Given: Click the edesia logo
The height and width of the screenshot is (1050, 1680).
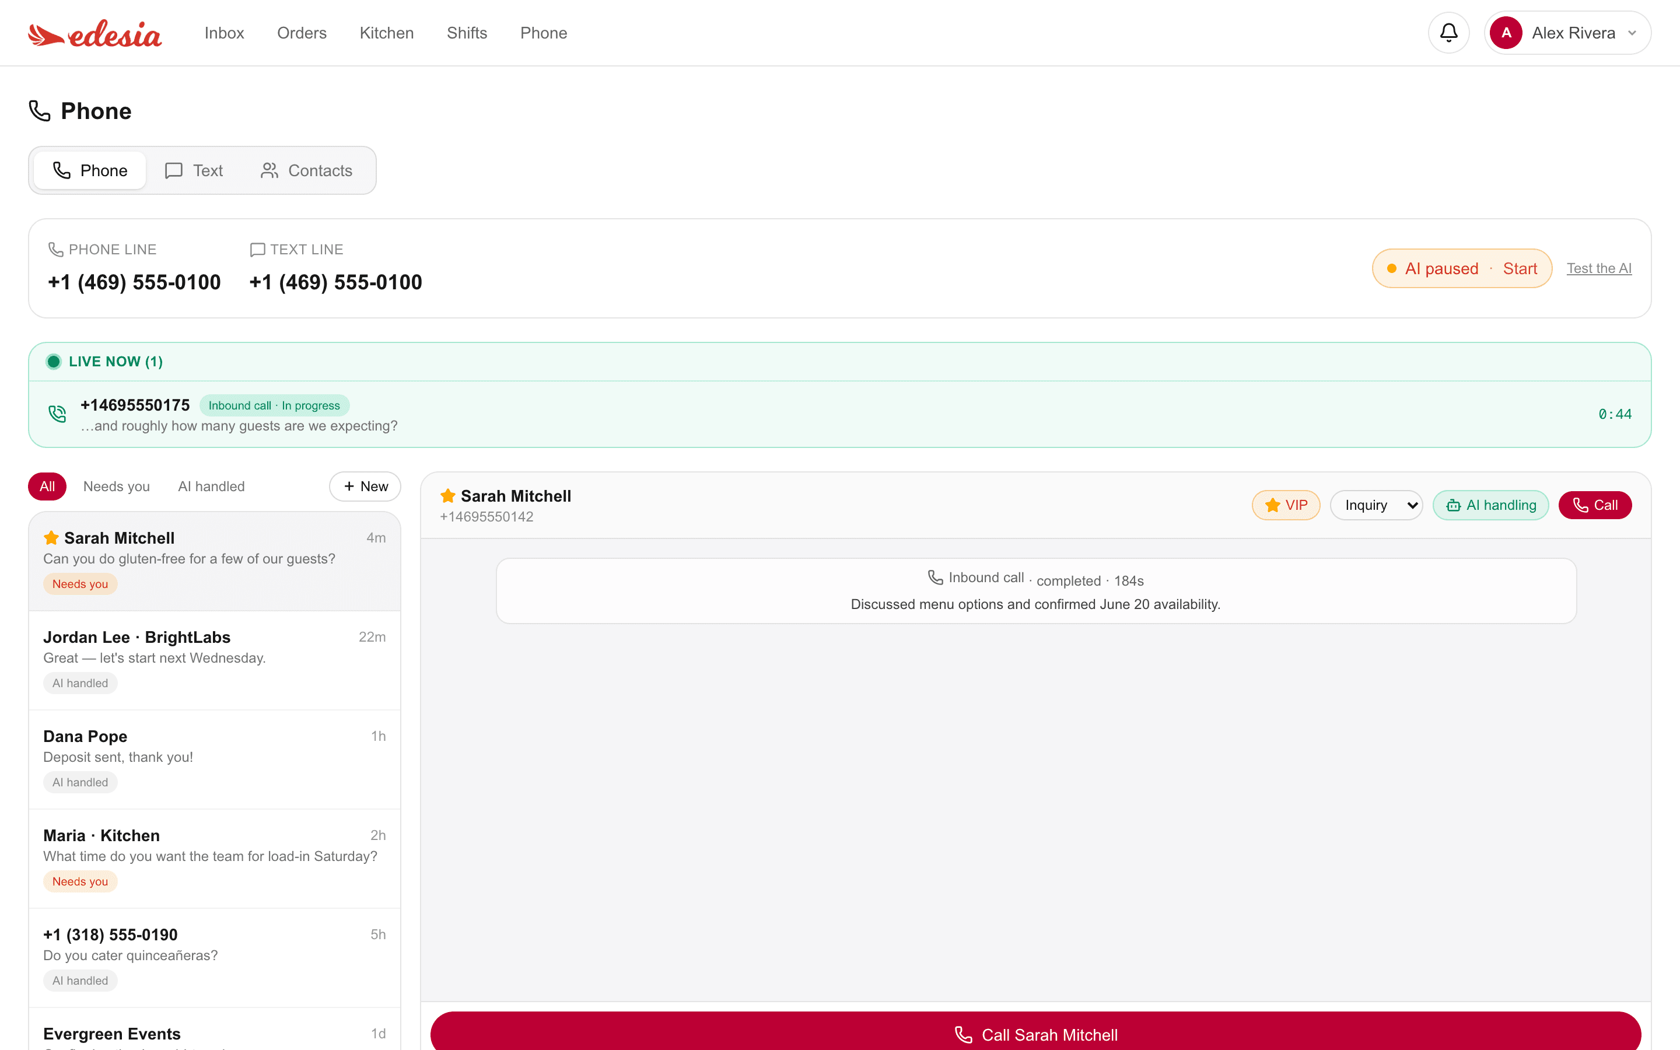Looking at the screenshot, I should pyautogui.click(x=94, y=33).
